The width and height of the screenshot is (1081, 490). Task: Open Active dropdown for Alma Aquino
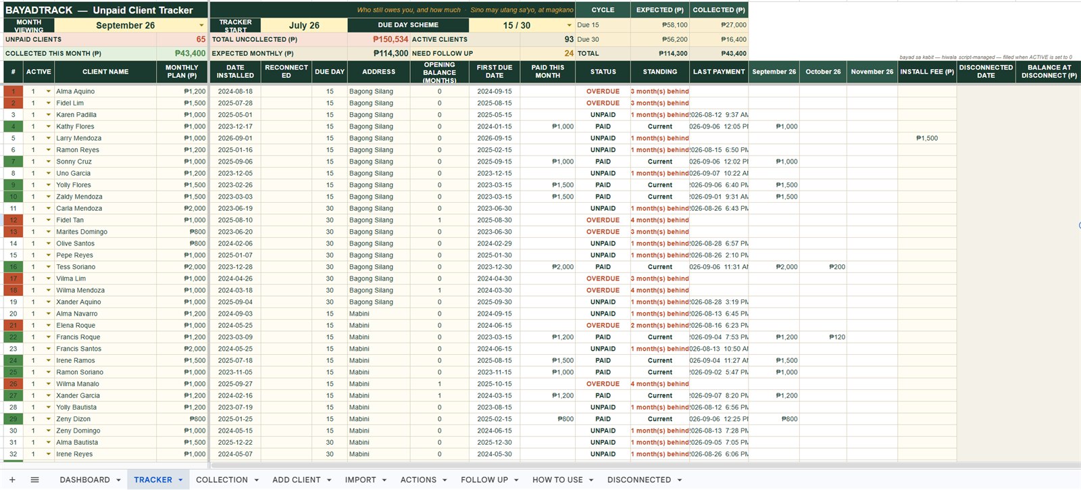coord(49,91)
